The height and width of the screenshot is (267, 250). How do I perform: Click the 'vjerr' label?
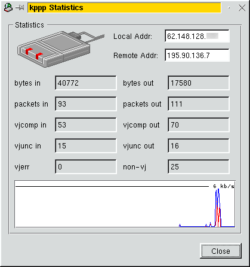coord(22,167)
